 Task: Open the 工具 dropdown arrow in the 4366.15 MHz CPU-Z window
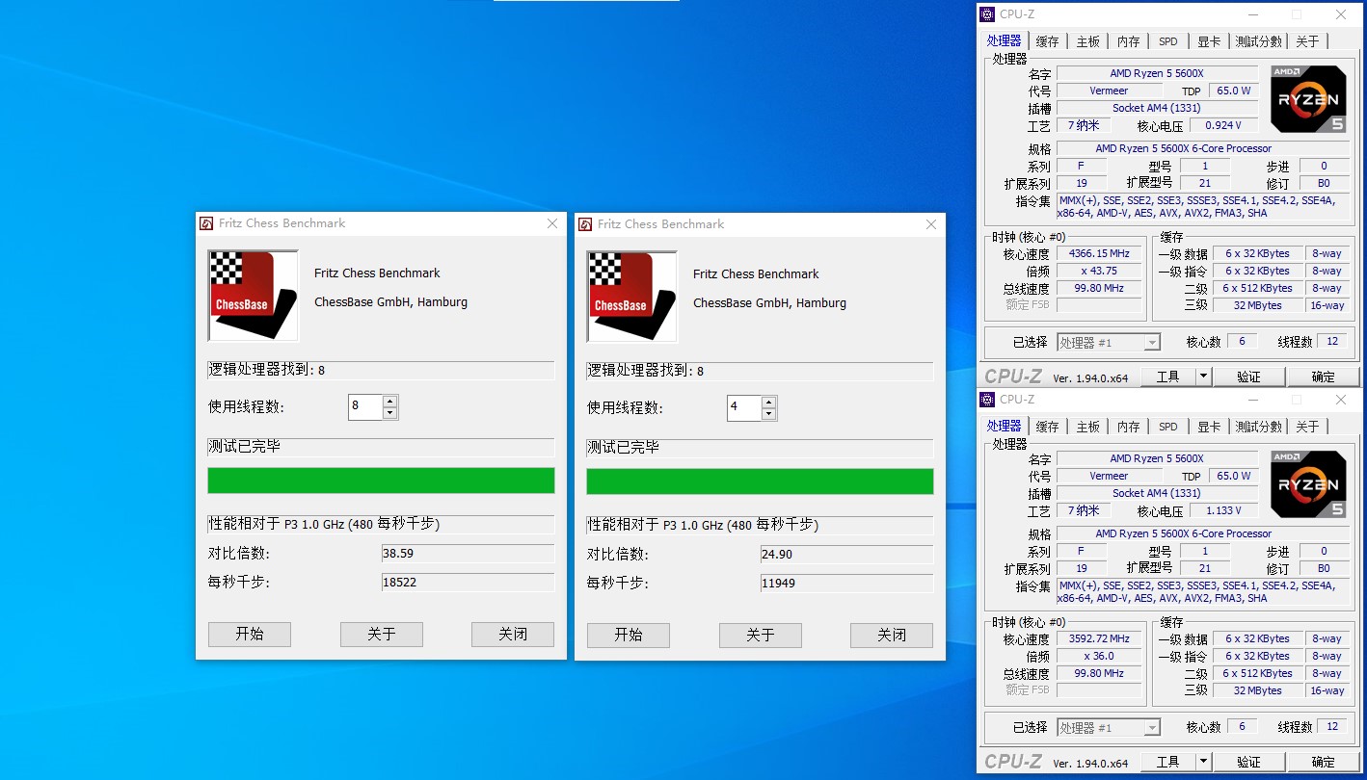point(1203,377)
